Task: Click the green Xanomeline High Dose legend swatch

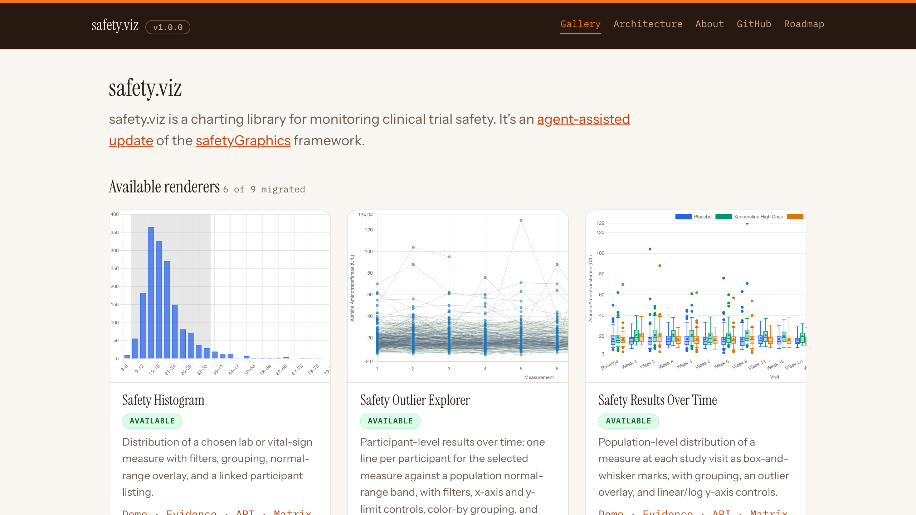Action: [723, 217]
